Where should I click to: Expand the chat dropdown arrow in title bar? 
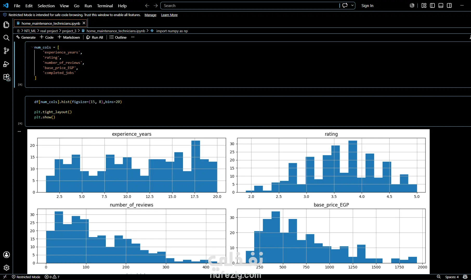tap(352, 5)
